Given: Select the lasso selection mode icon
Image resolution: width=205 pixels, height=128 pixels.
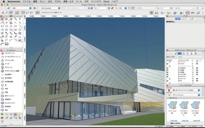Looking at the screenshot, I should tap(27, 13).
